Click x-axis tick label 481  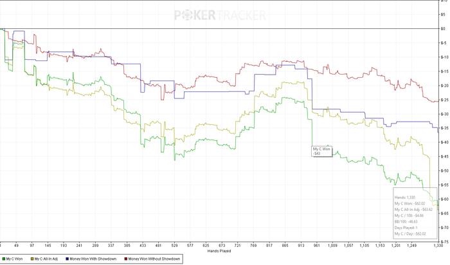(x=158, y=246)
